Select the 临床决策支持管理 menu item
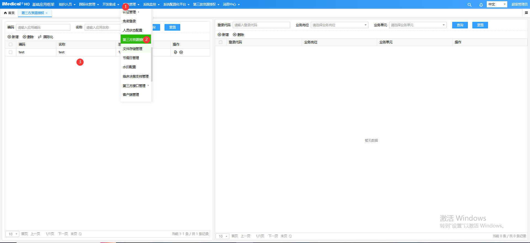The image size is (530, 243). (x=136, y=76)
